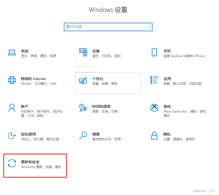
Task: Click the 游戏 Xbox icon
Action: [154, 108]
